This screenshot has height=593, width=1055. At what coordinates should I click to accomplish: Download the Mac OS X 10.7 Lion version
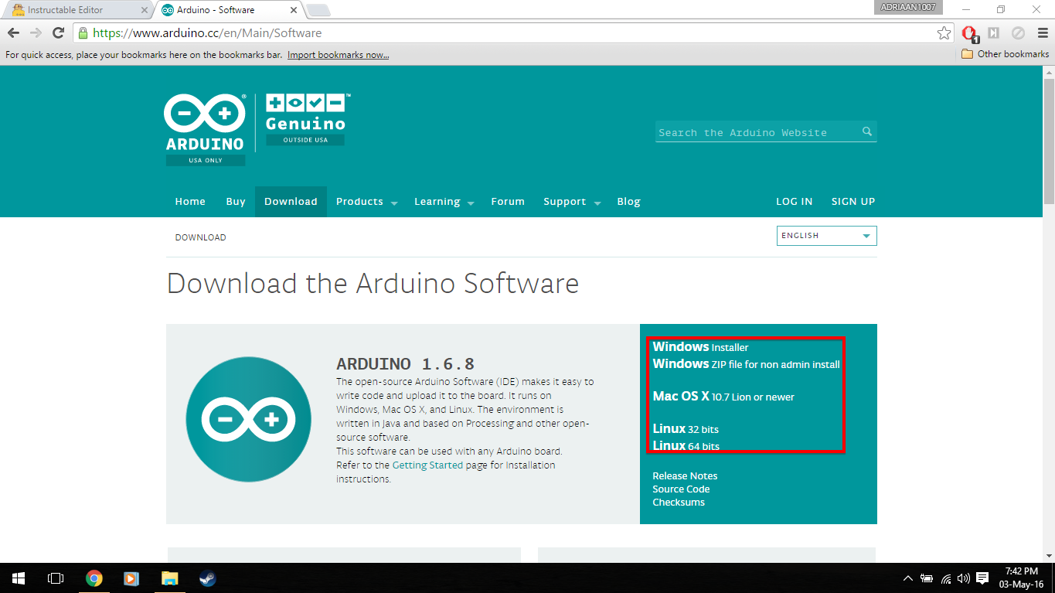723,397
